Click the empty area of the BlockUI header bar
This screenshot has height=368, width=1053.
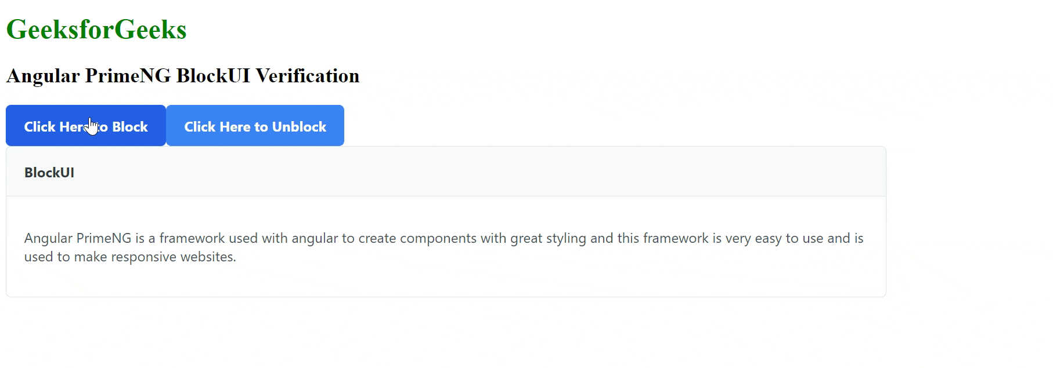coord(464,172)
